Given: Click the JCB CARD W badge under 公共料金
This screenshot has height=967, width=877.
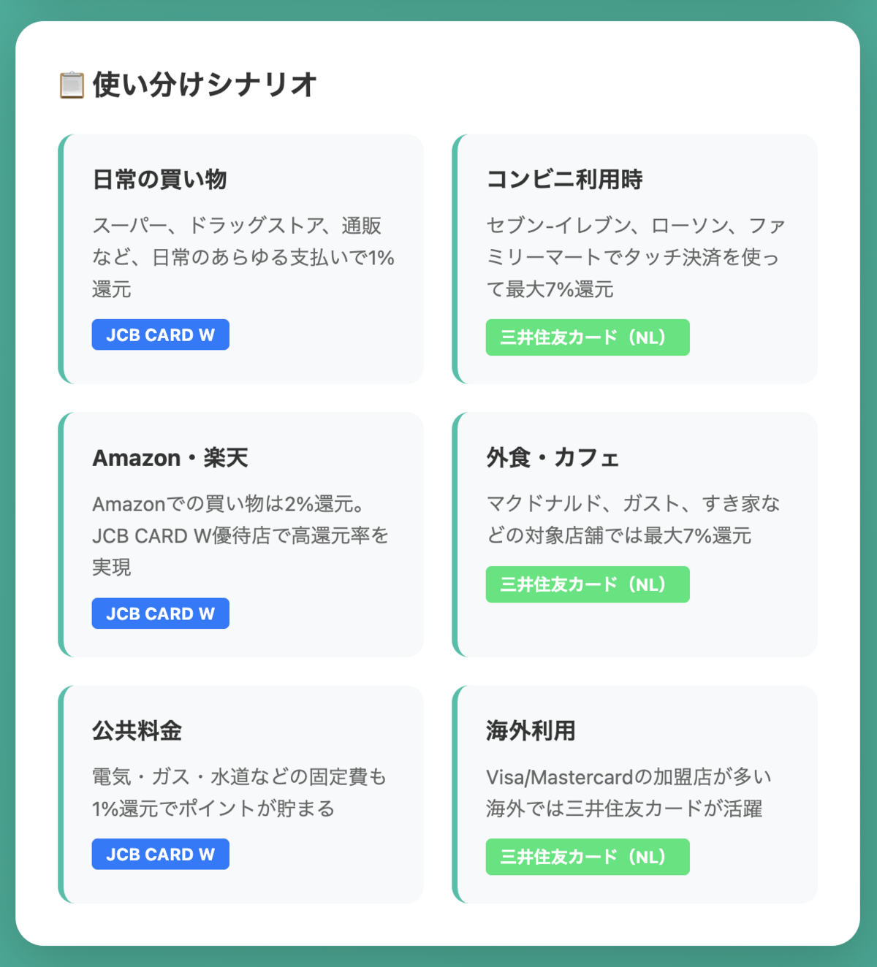Looking at the screenshot, I should click(160, 853).
